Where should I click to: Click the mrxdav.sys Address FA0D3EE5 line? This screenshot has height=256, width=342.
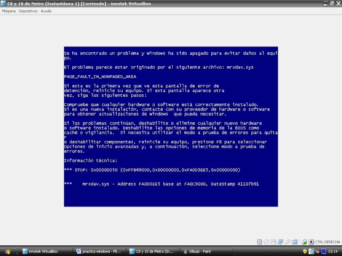pos(162,184)
